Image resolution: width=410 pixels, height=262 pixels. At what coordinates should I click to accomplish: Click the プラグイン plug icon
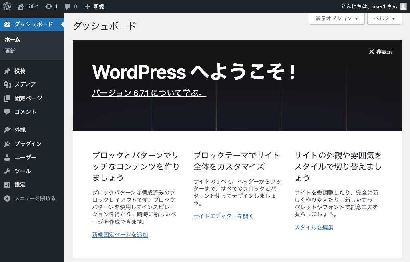pos(7,144)
